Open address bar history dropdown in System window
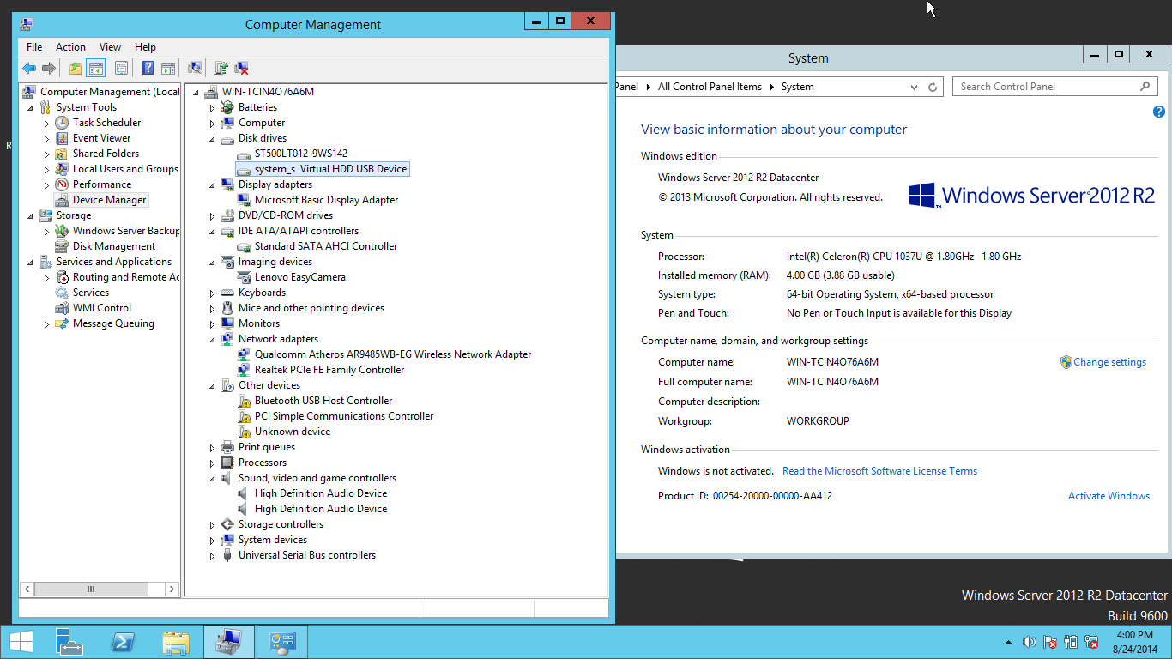Screen dimensions: 1172x659 (x=915, y=87)
